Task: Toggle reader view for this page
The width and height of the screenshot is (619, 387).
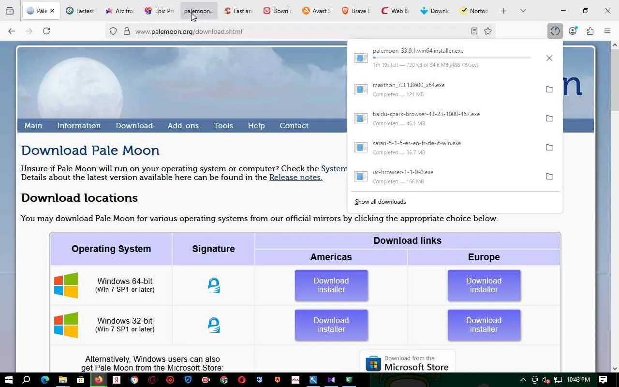Action: point(474,31)
